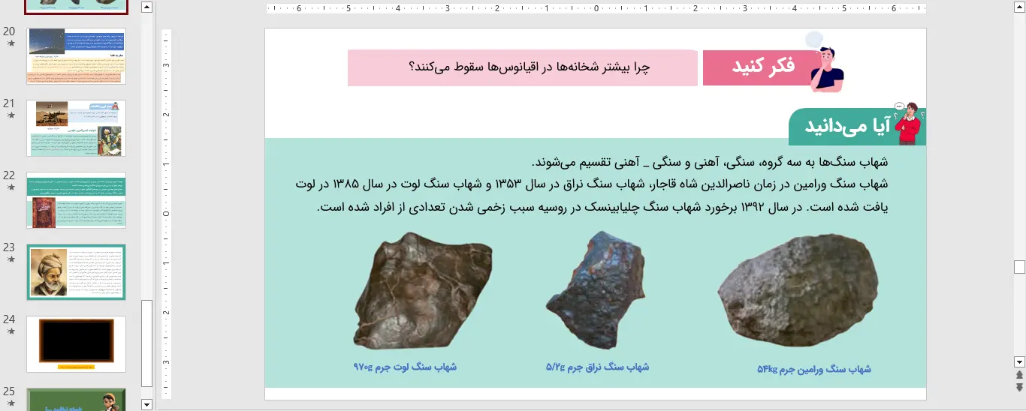Play animations star under slide 21
The image size is (1026, 411).
pyautogui.click(x=11, y=115)
